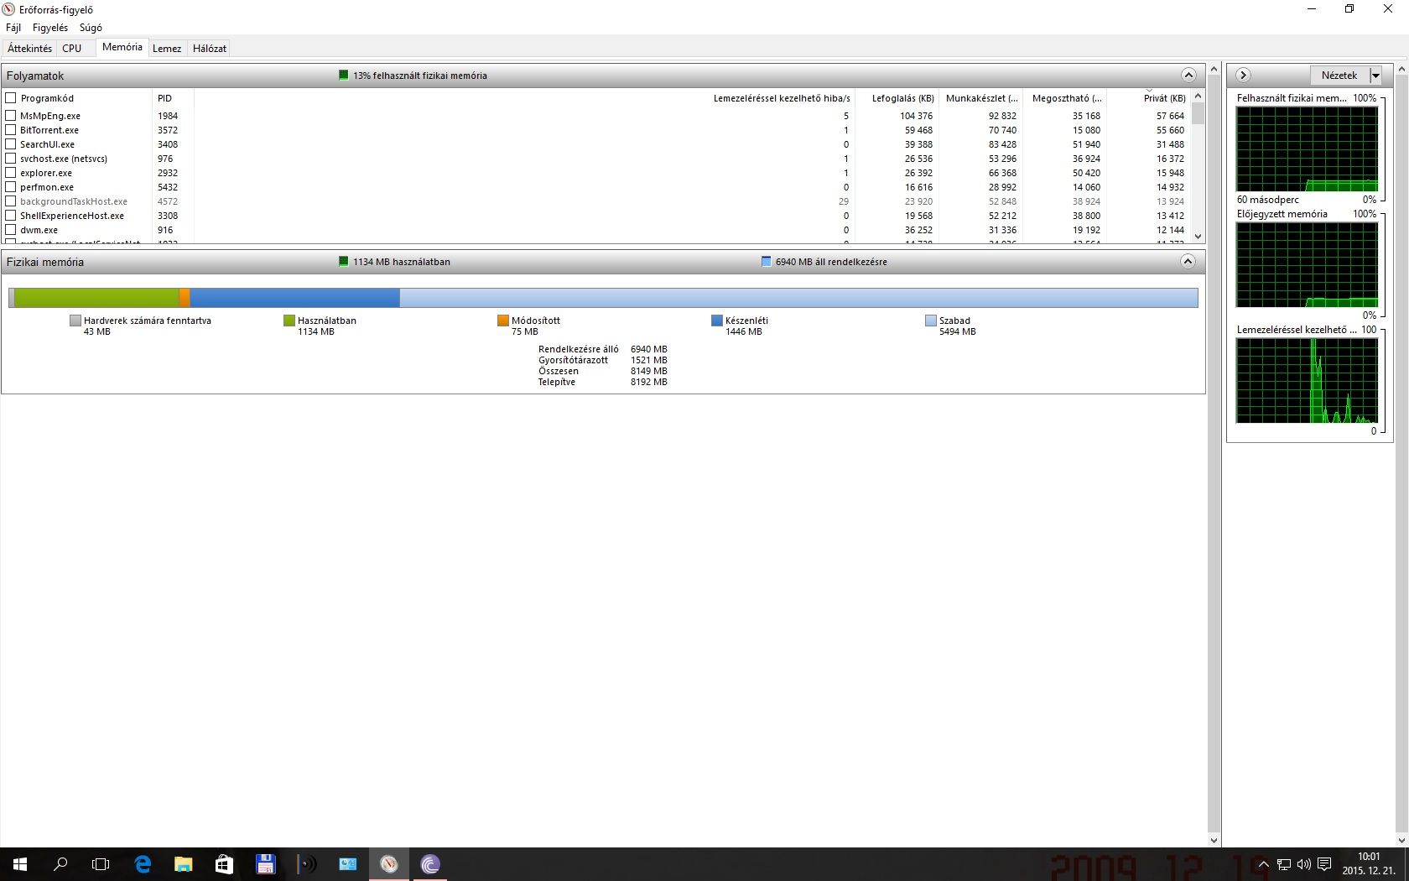Collapse the Folyamatok section
Screen dimensions: 1409x881
point(1188,76)
